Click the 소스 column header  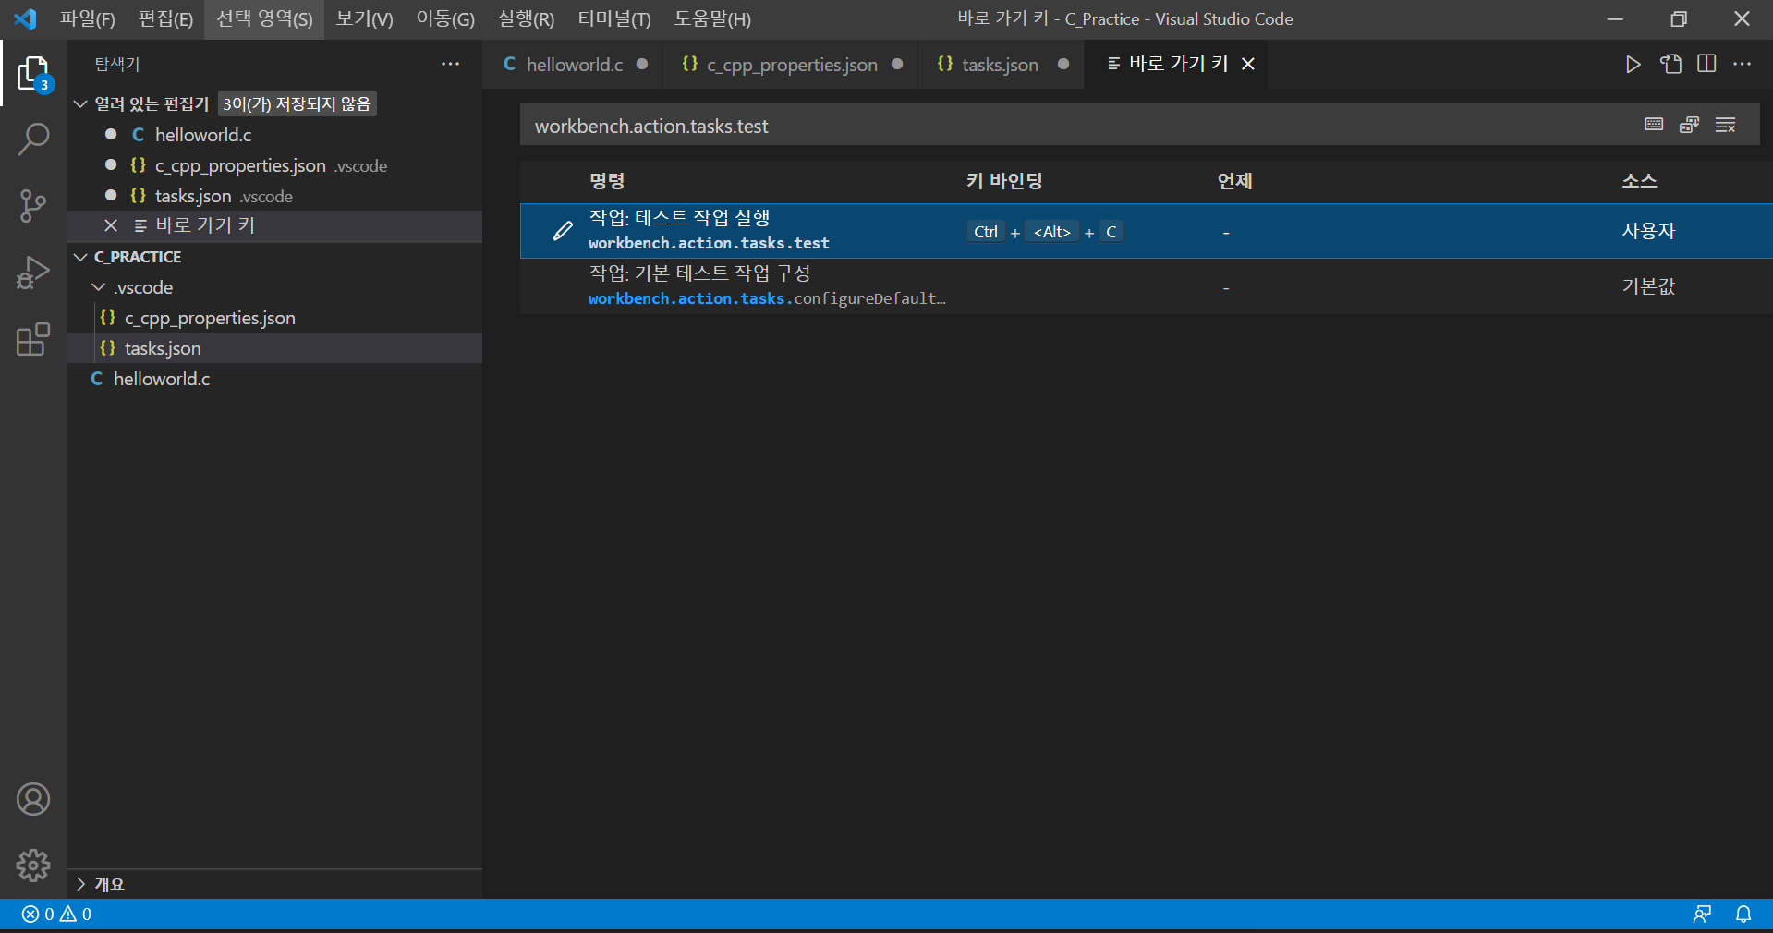click(1639, 181)
